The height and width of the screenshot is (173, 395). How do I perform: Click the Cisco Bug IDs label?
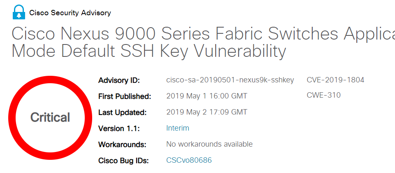click(123, 161)
